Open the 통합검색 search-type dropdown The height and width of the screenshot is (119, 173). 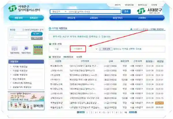[x=59, y=11]
